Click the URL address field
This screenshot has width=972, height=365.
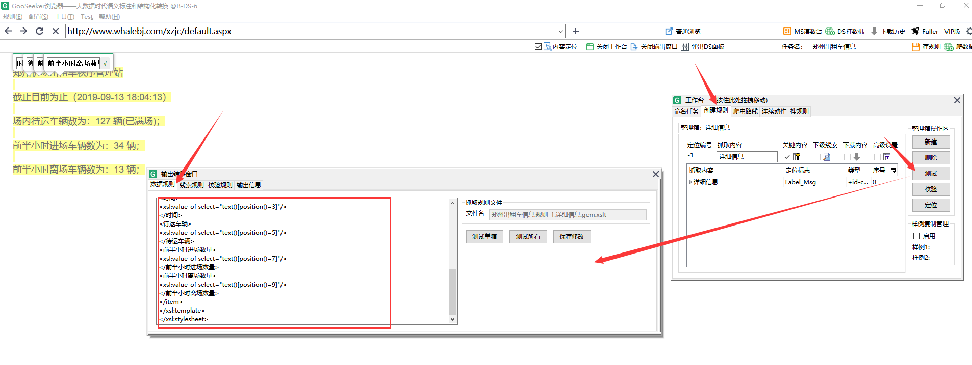[311, 31]
